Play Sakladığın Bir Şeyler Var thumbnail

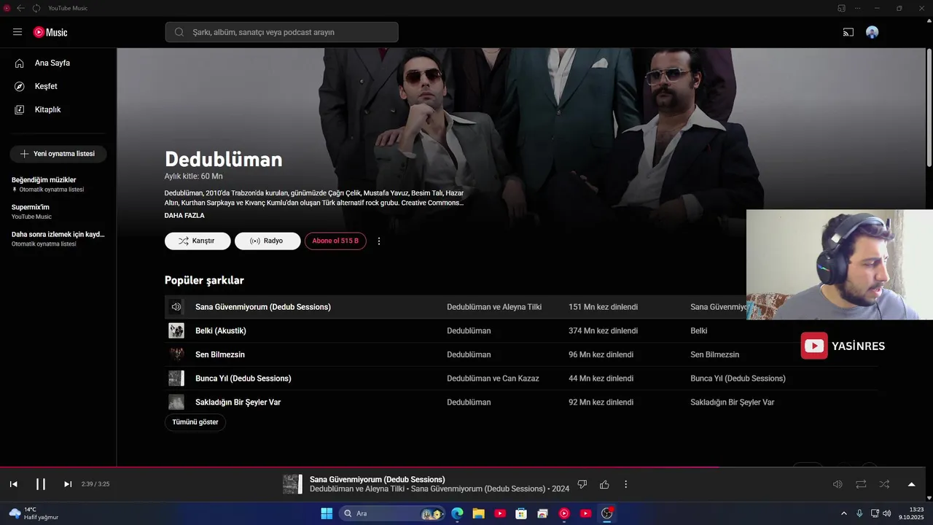(176, 402)
